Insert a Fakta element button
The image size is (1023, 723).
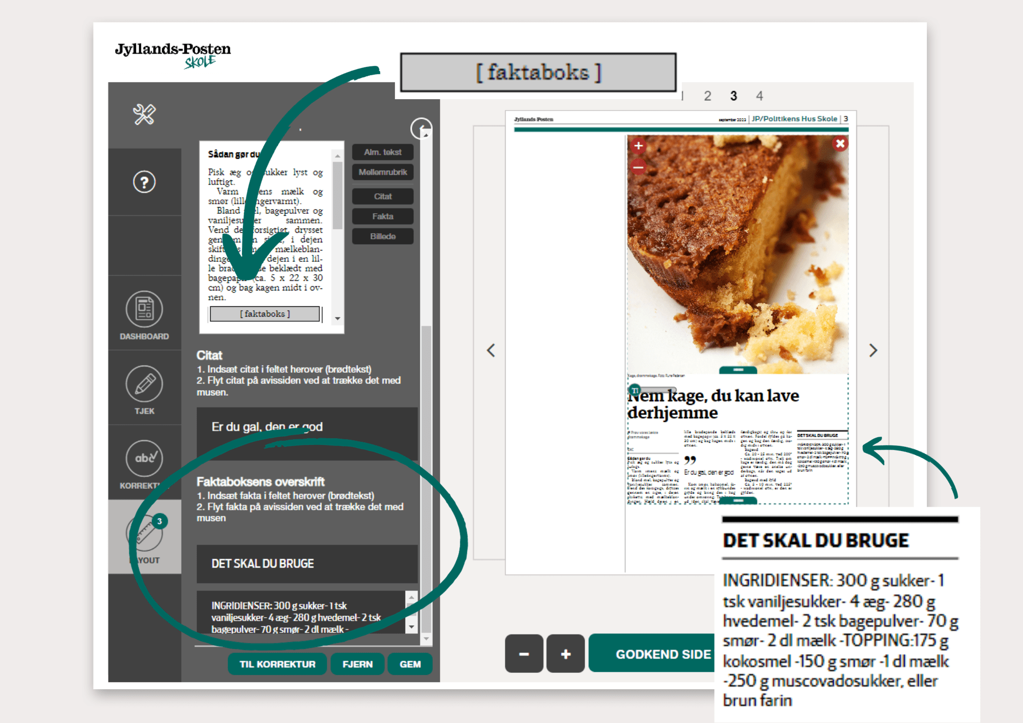click(383, 216)
